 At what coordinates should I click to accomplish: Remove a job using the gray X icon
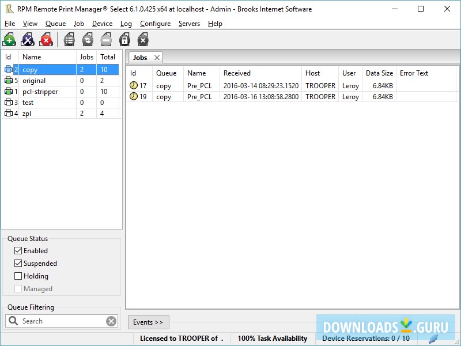142,39
